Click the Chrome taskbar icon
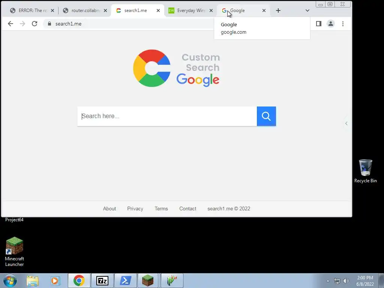Image resolution: width=384 pixels, height=288 pixels. pyautogui.click(x=79, y=280)
